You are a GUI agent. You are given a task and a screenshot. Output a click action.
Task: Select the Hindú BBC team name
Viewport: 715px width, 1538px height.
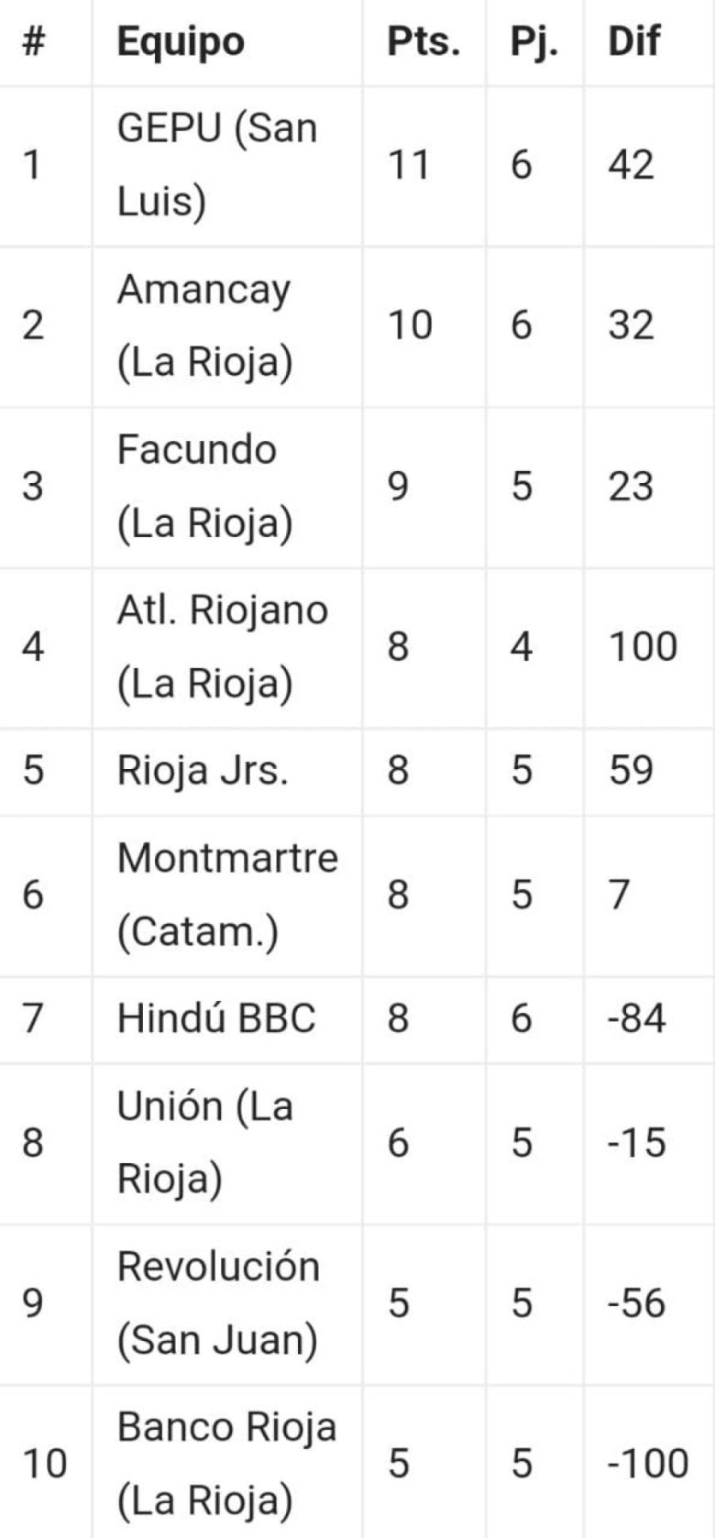click(x=216, y=1018)
